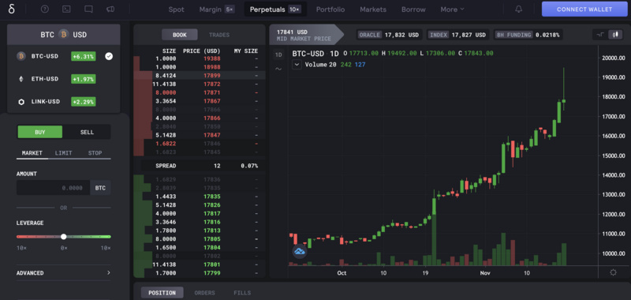Screen dimensions: 631x300
Task: Click the dYdX delta logo icon
Action: pos(12,9)
